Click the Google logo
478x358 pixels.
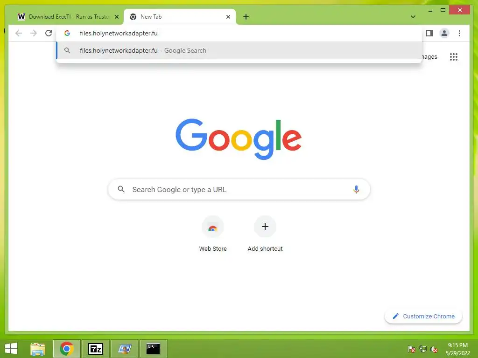pos(239,139)
